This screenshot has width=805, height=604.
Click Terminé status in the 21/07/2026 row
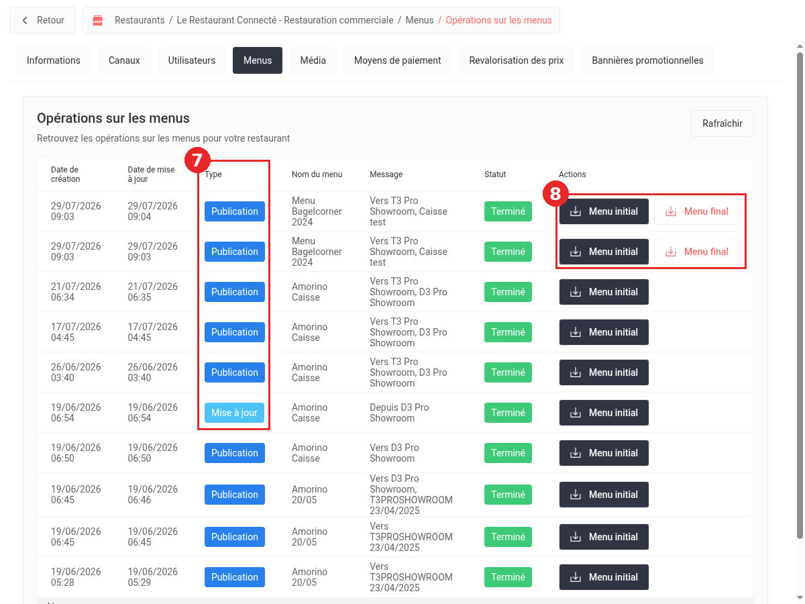(x=508, y=292)
